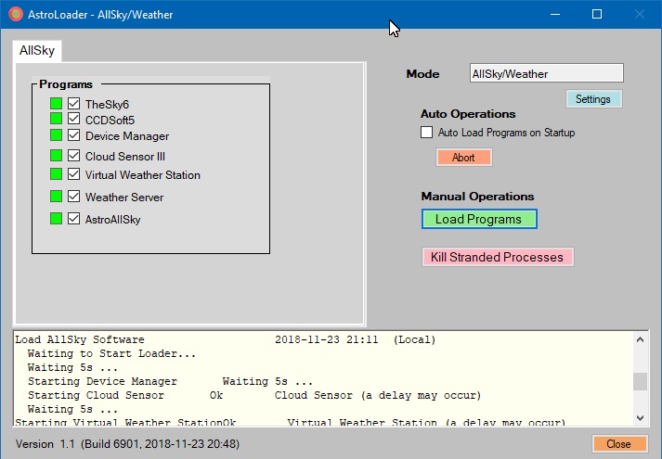
Task: Uncheck the CCDSoft5 checkbox
Action: pyautogui.click(x=74, y=119)
